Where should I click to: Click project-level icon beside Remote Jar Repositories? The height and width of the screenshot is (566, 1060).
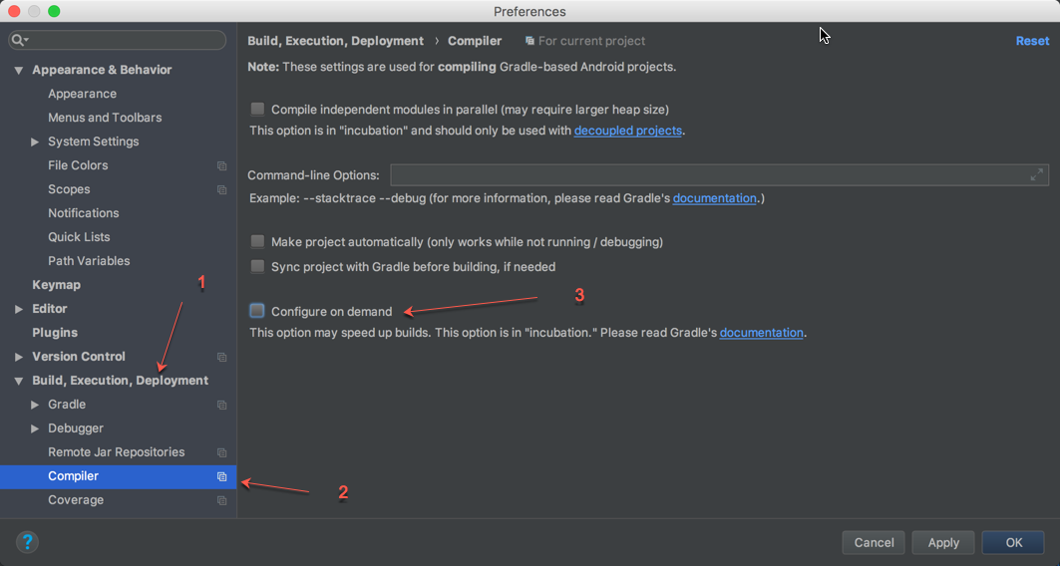[x=221, y=452]
